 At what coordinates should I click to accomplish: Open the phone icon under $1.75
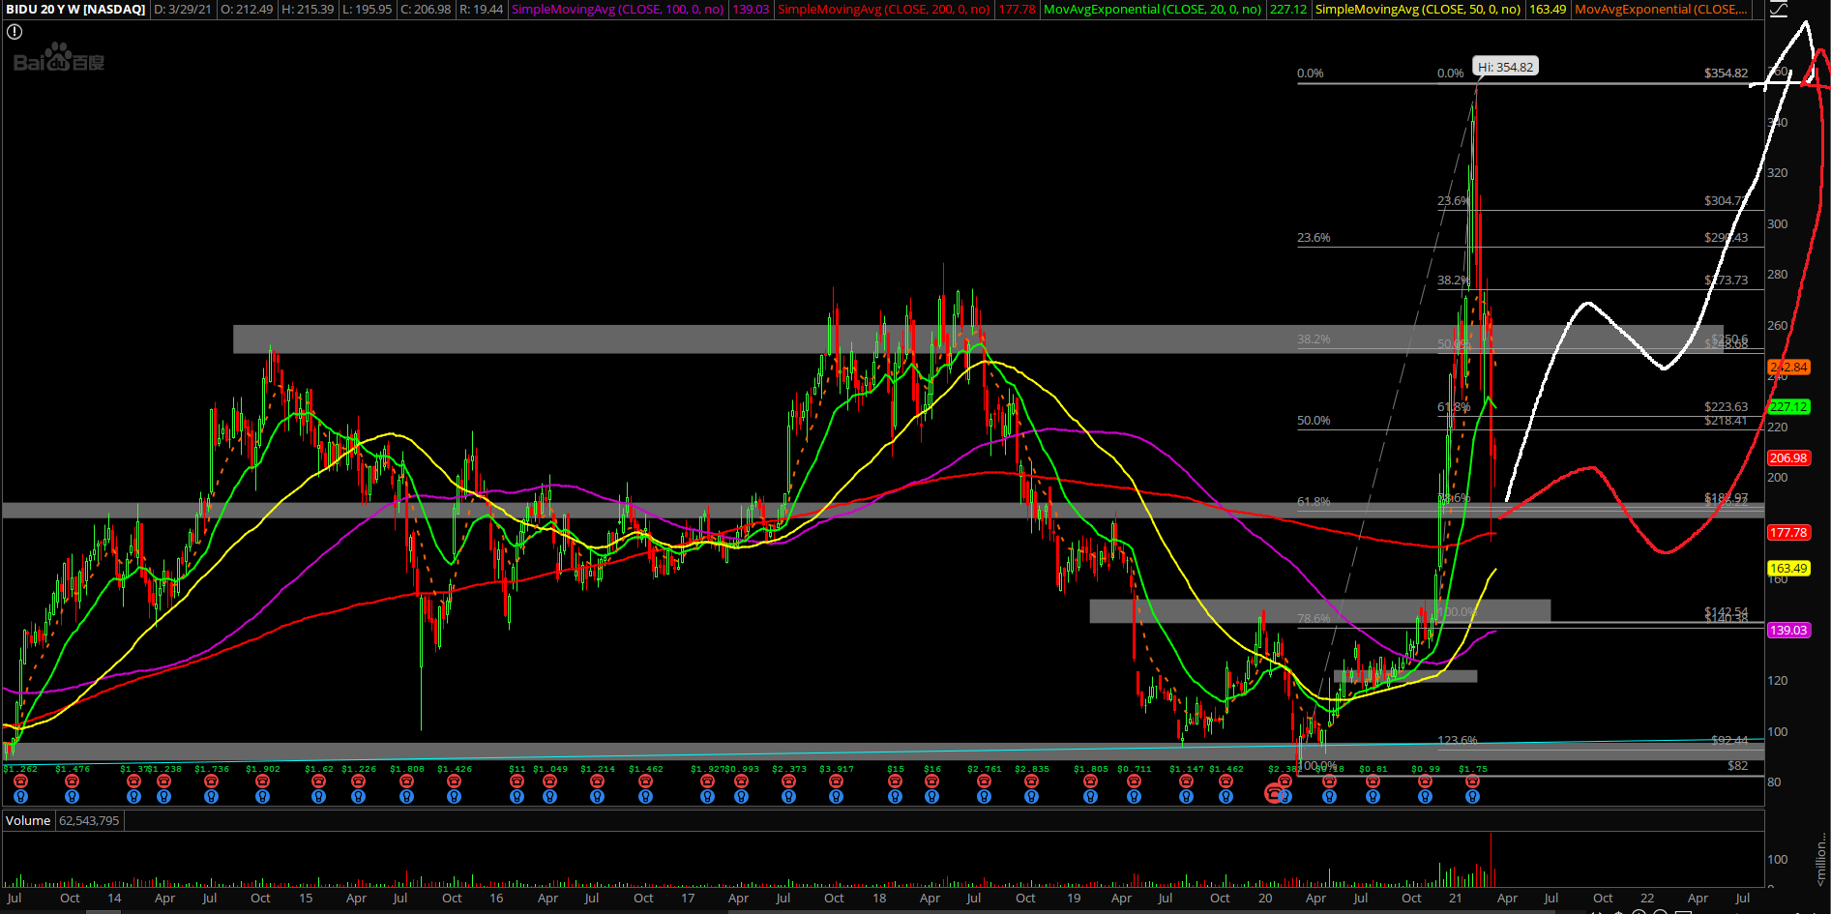1472,782
